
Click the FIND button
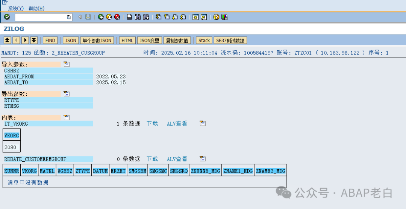click(x=50, y=40)
